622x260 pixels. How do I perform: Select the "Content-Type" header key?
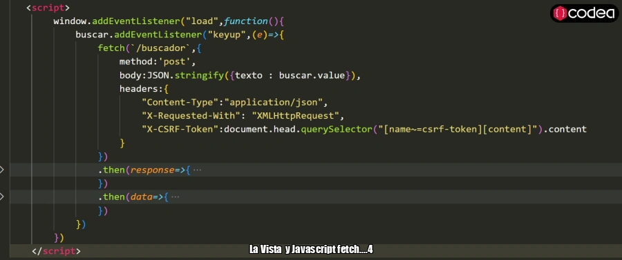(180, 103)
